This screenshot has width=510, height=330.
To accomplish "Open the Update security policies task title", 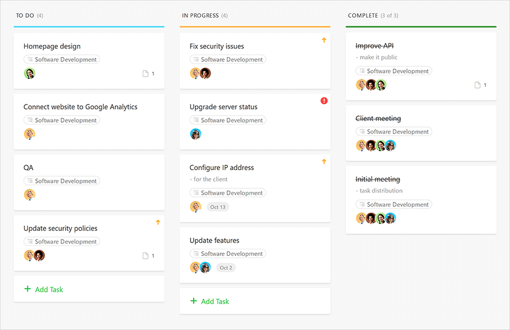I will point(61,229).
